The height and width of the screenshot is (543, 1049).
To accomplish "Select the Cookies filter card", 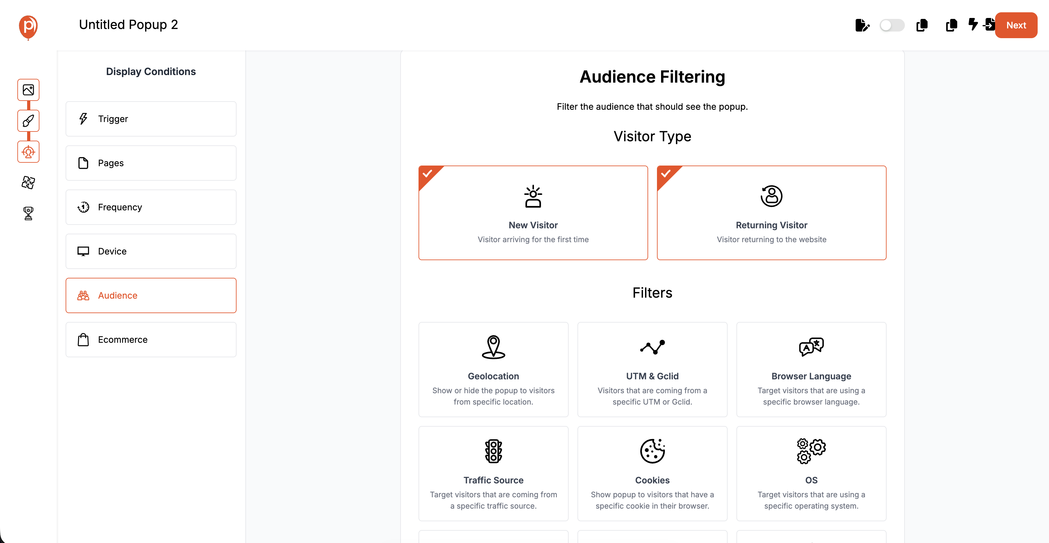I will (x=652, y=473).
